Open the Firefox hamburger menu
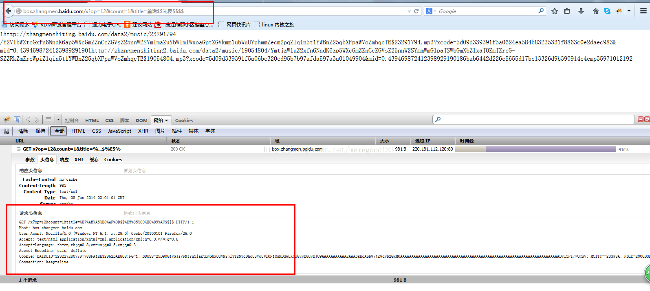The height and width of the screenshot is (291, 650). tap(643, 11)
